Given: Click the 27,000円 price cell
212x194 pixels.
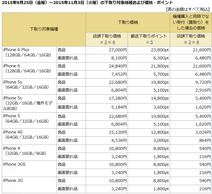Looking at the screenshot, I should tap(107, 50).
